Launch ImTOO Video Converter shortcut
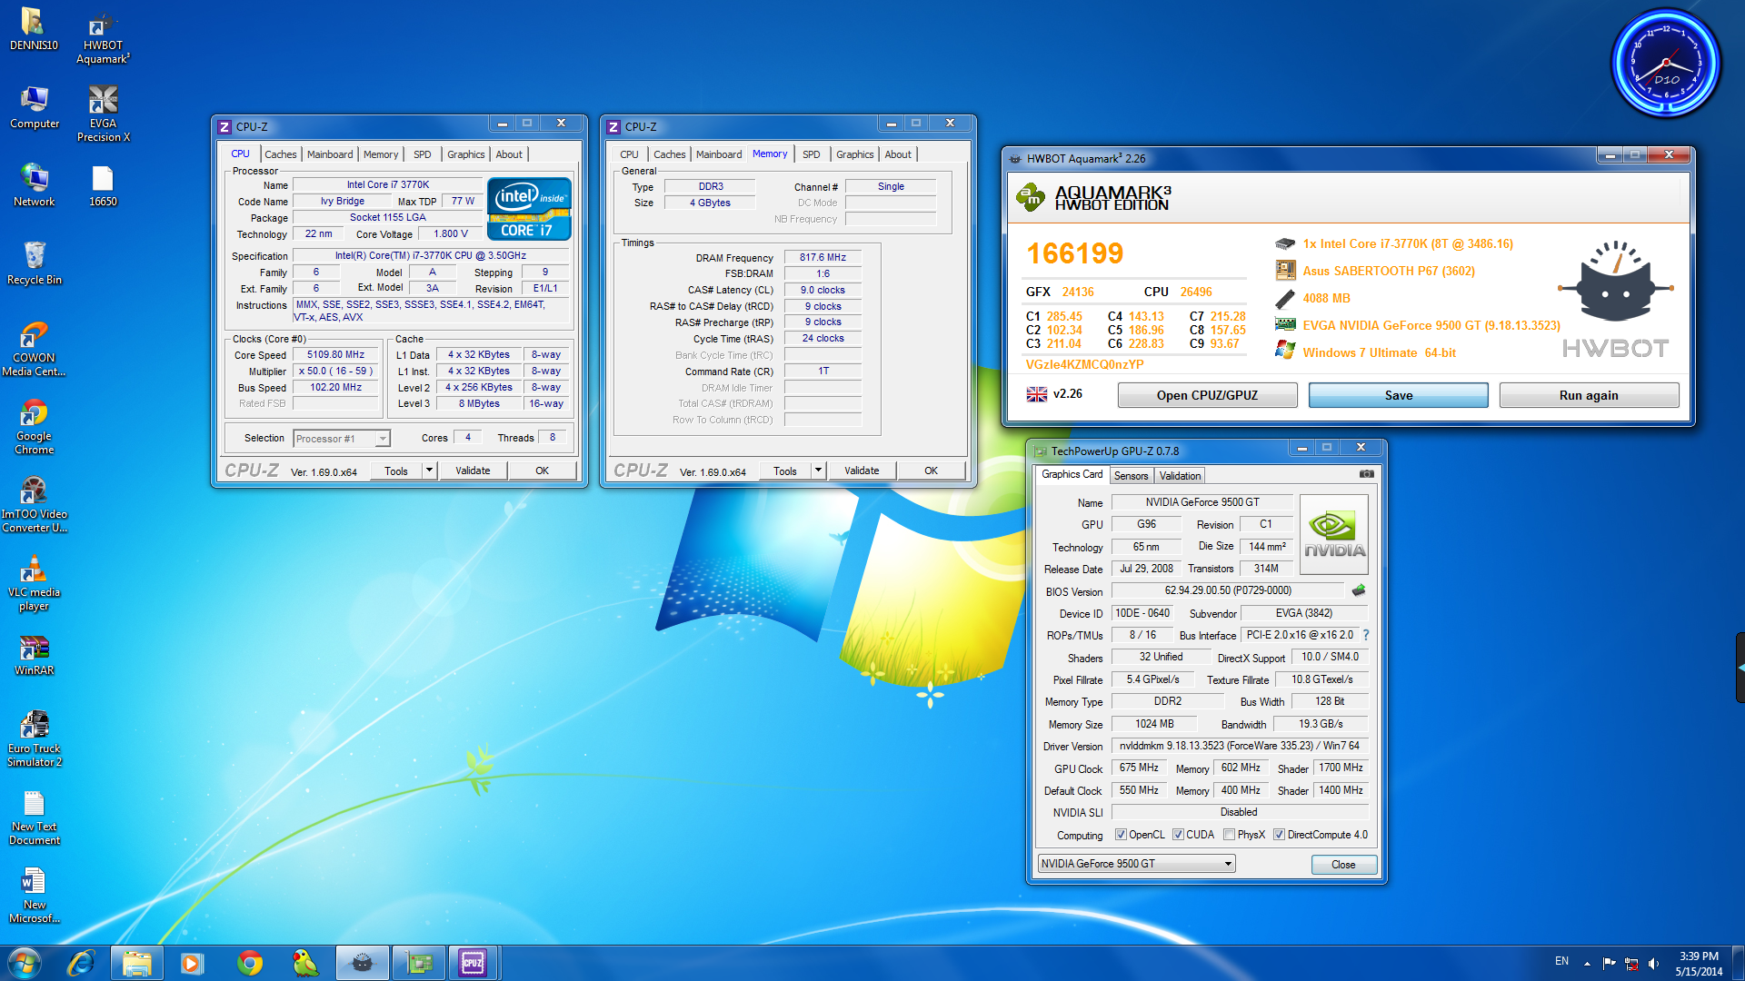The width and height of the screenshot is (1745, 981). coord(34,504)
